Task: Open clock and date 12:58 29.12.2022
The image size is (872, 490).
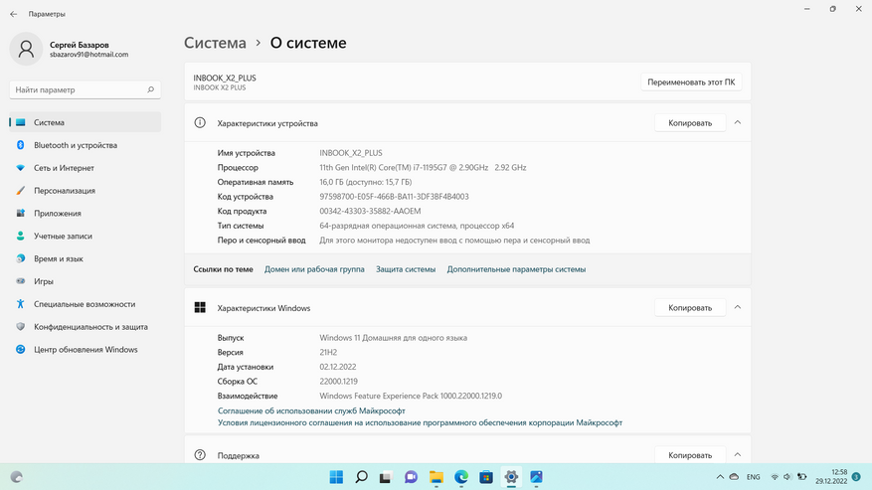Action: 831,477
